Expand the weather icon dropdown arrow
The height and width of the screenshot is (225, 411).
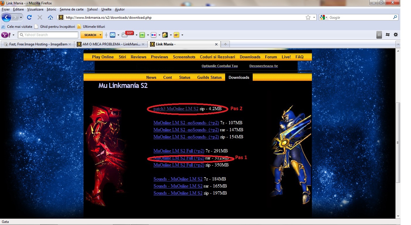136,35
